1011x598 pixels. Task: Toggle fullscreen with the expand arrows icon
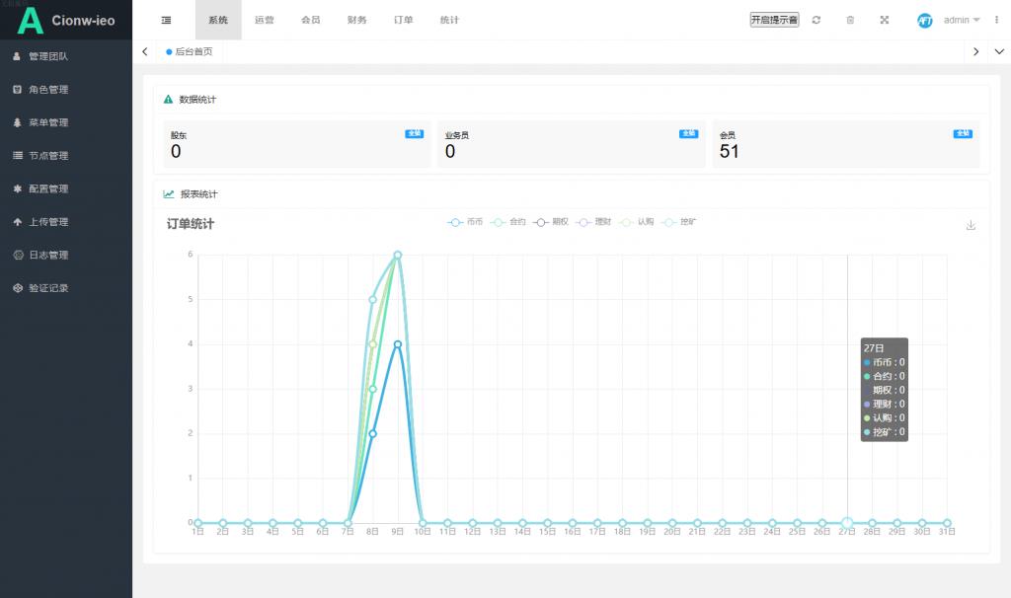(x=884, y=20)
